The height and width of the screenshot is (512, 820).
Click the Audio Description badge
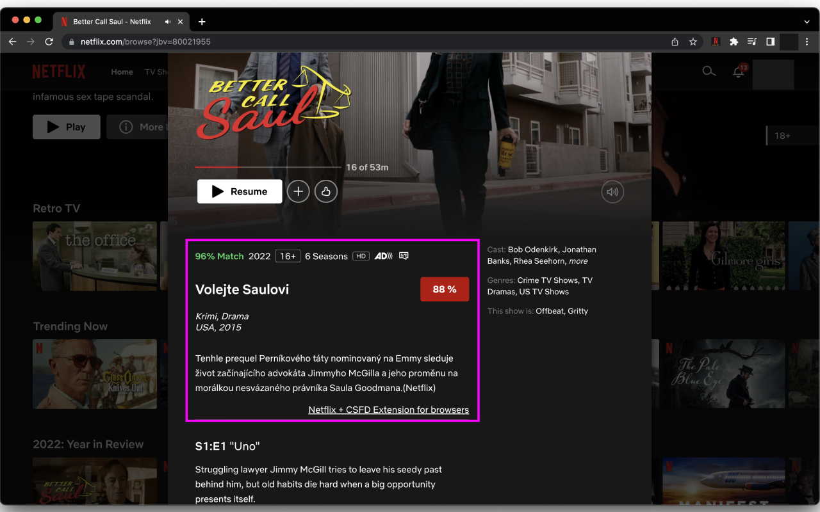point(383,256)
